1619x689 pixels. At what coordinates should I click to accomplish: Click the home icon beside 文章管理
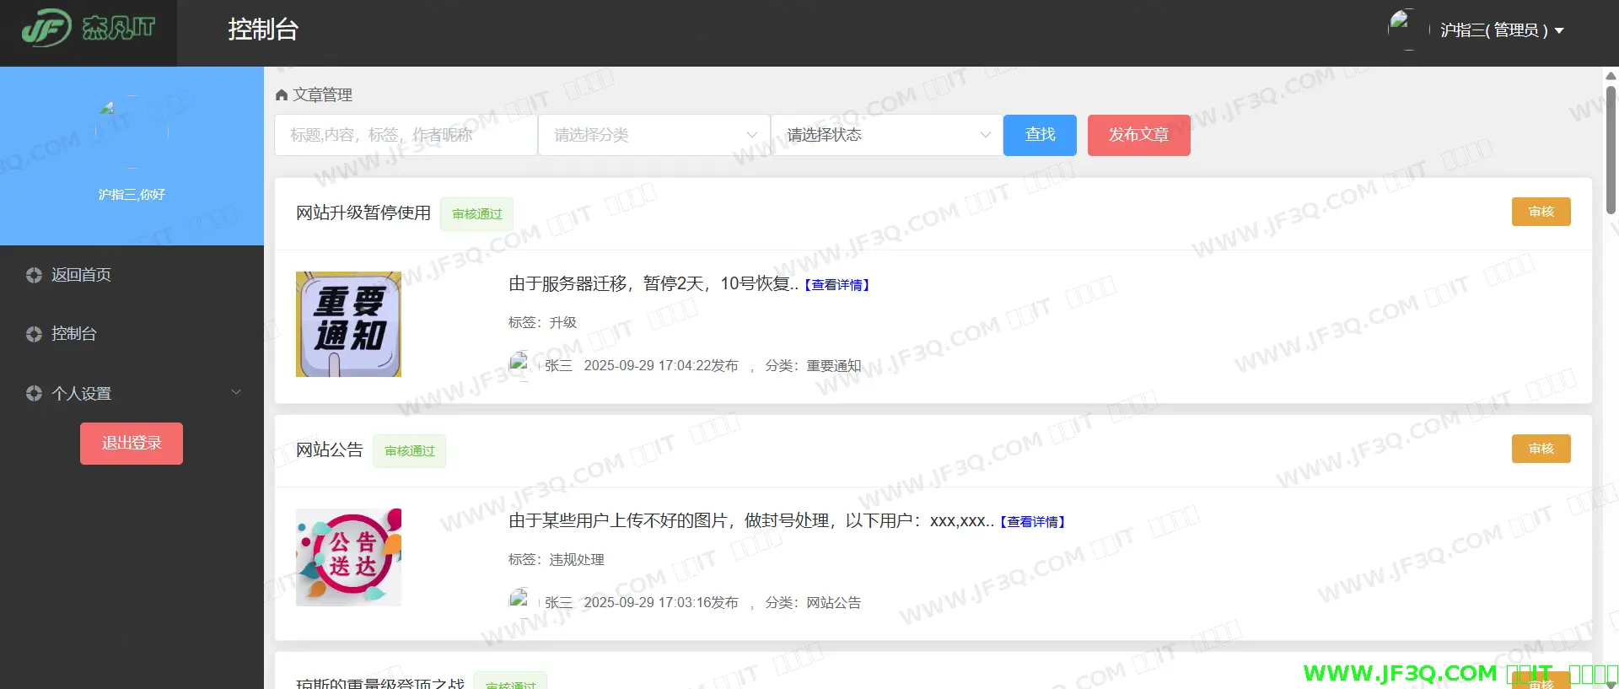pyautogui.click(x=282, y=95)
